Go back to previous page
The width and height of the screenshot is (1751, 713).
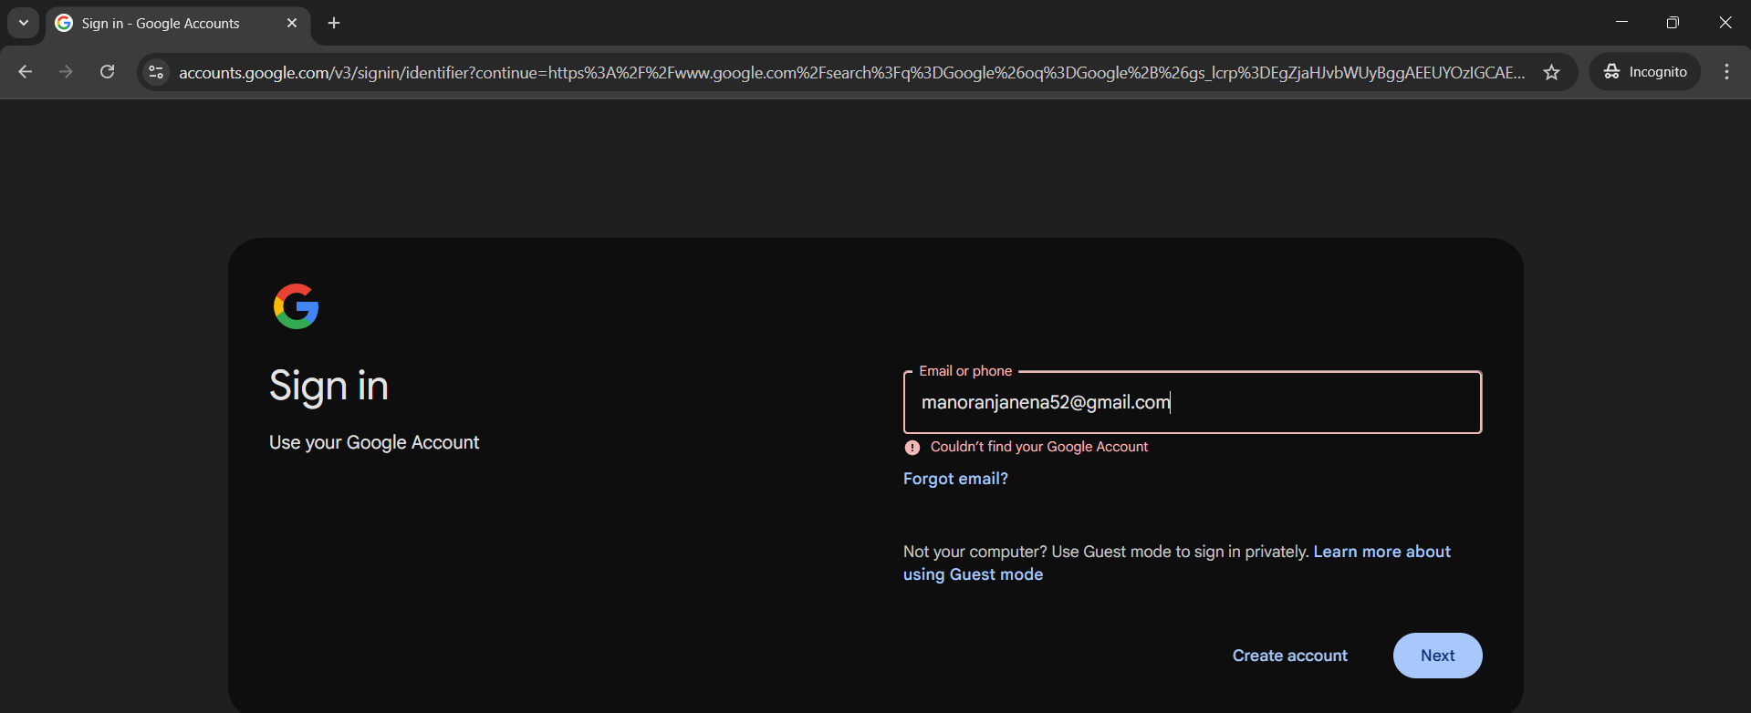click(x=26, y=72)
